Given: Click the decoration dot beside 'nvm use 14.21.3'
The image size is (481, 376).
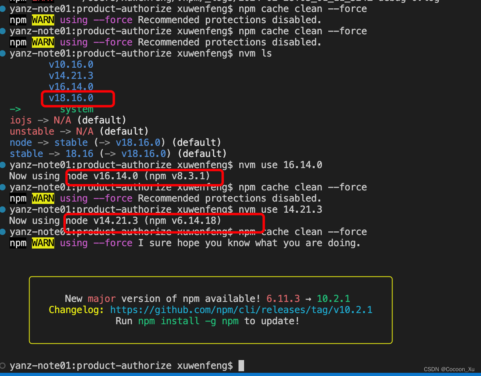Looking at the screenshot, I should (x=3, y=209).
